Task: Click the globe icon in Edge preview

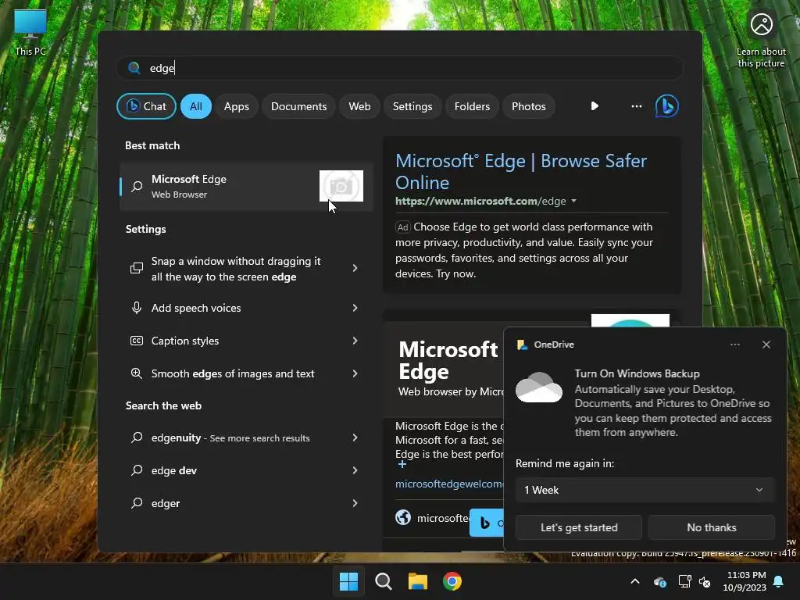Action: 403,517
